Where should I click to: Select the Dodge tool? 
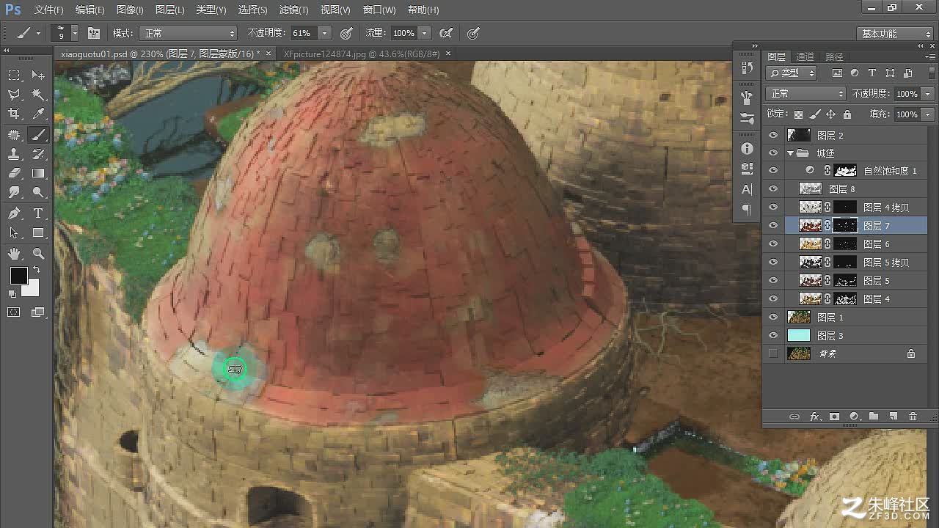tap(38, 192)
